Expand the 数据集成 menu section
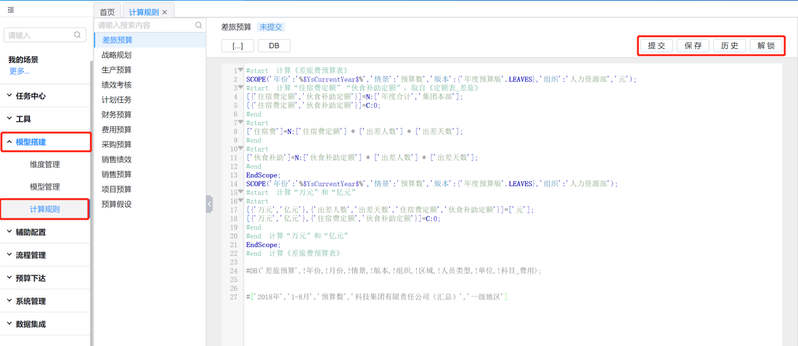The width and height of the screenshot is (798, 346). click(x=31, y=324)
